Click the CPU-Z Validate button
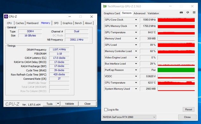Image resolution: width=201 pixels, height=124 pixels. click(69, 104)
